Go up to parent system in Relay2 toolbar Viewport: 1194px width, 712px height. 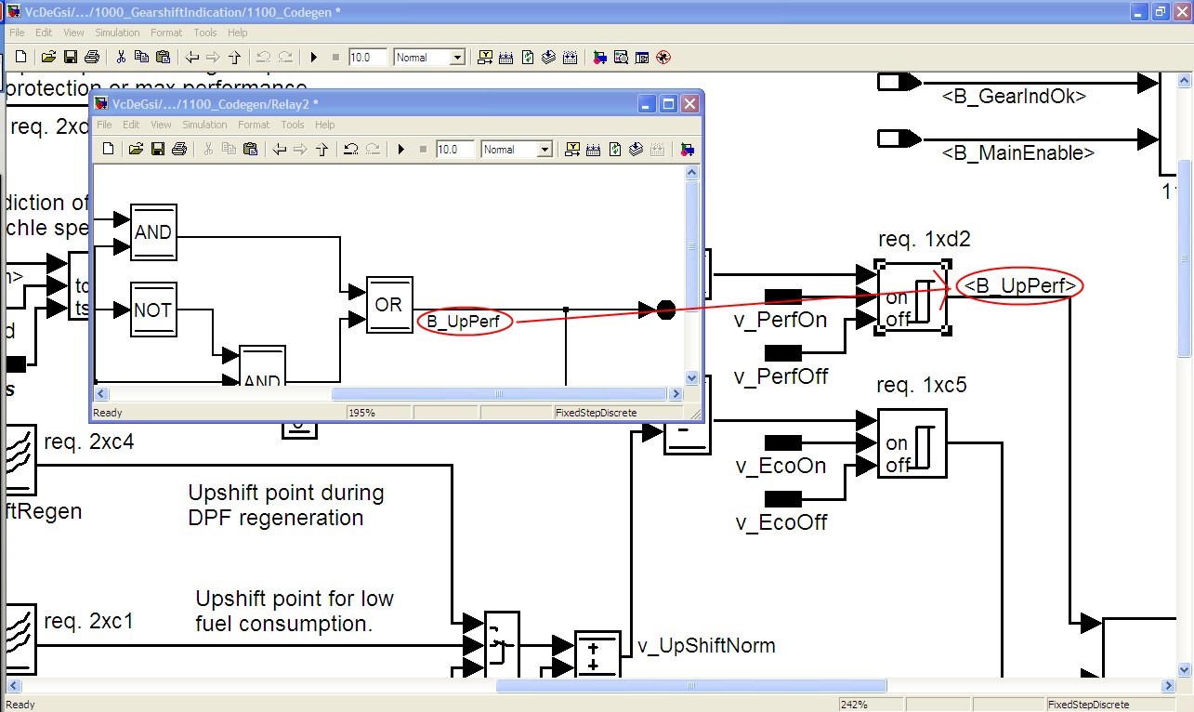click(322, 150)
